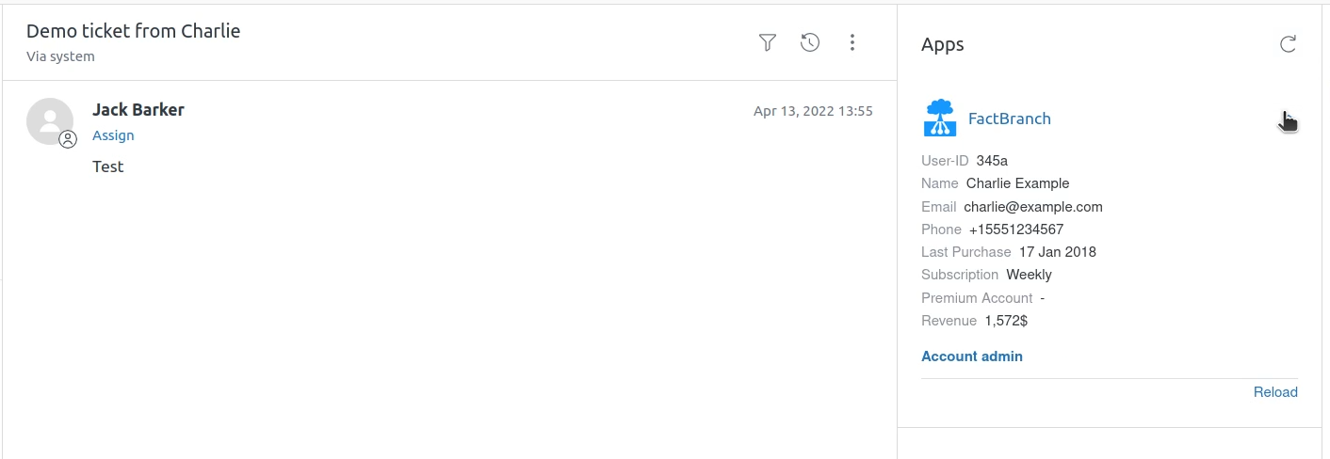Click the Apps panel heading

(x=942, y=44)
